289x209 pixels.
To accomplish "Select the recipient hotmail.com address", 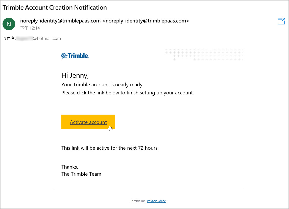I will click(x=38, y=38).
